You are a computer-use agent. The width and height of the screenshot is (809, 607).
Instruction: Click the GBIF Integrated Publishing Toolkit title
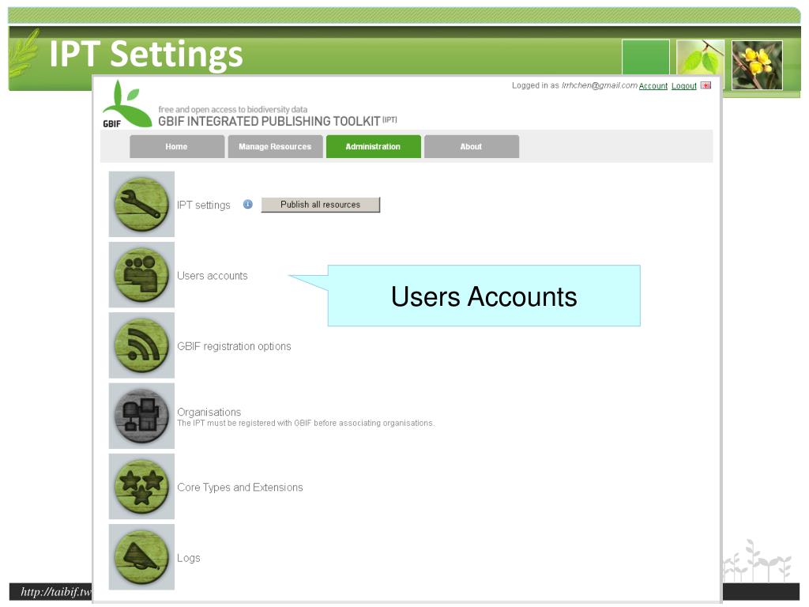tap(277, 121)
